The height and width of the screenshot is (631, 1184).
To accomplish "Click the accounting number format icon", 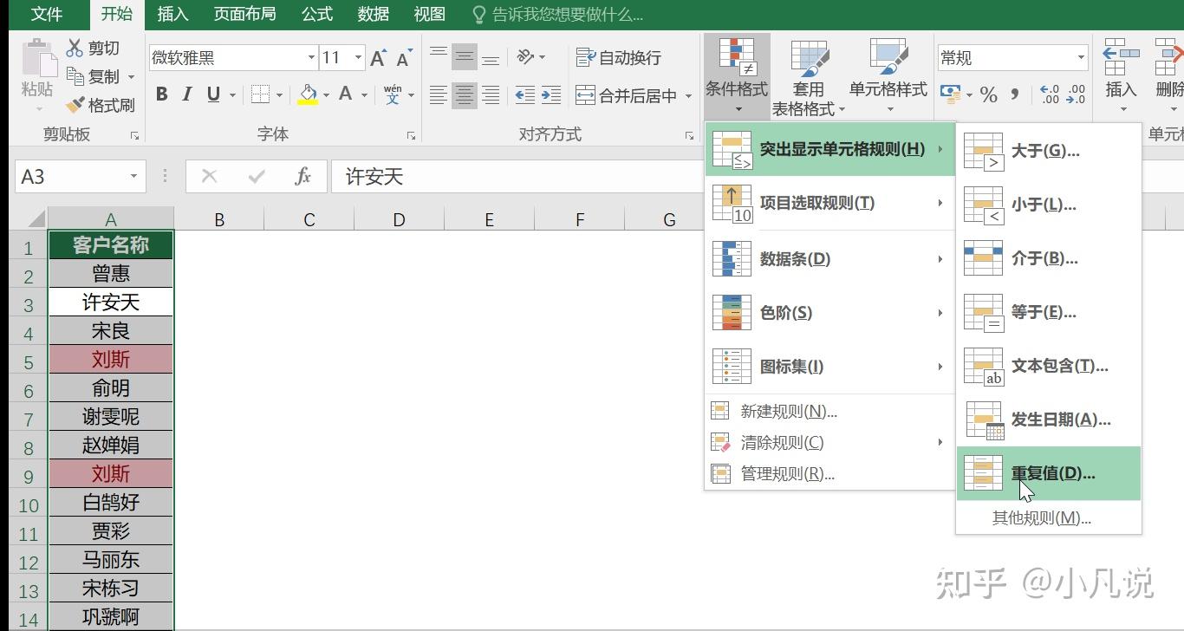I will coord(951,94).
